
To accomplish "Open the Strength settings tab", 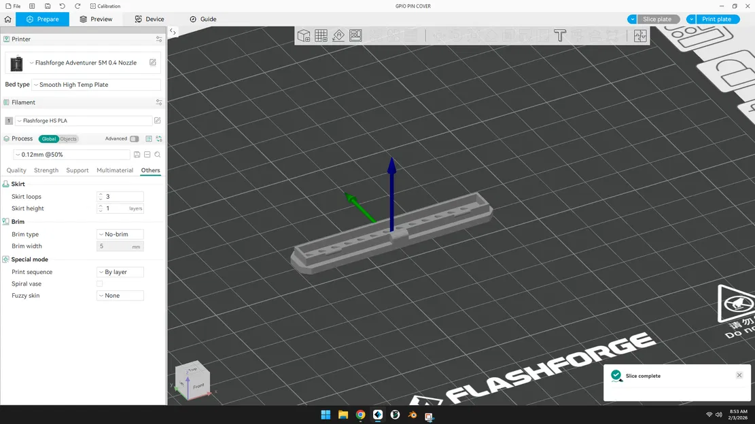I will pos(46,170).
